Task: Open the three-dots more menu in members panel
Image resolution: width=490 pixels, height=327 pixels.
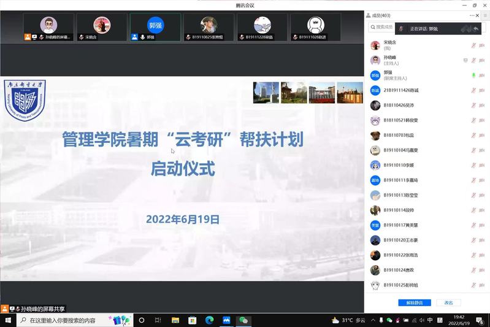Action: click(x=472, y=15)
